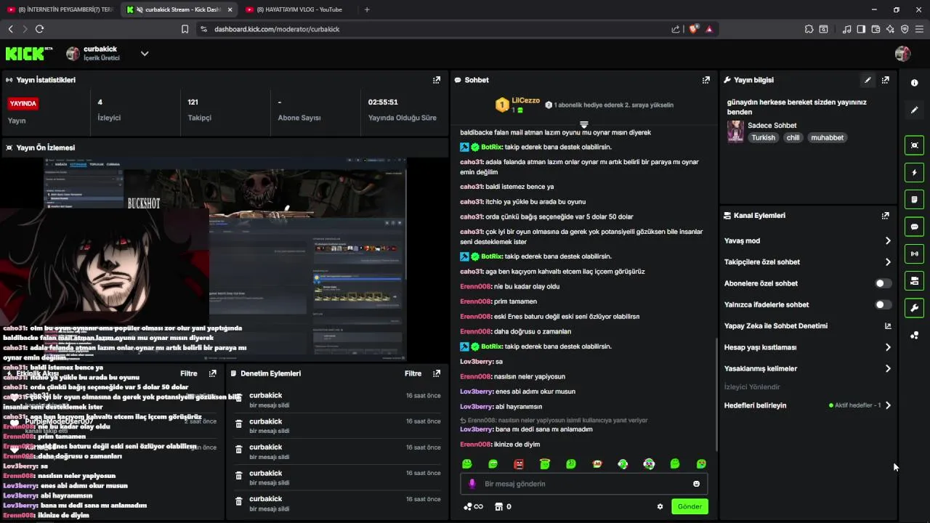Pop out the Kanal Eylemleri panel
Screen dimensions: 930x523
pyautogui.click(x=885, y=216)
